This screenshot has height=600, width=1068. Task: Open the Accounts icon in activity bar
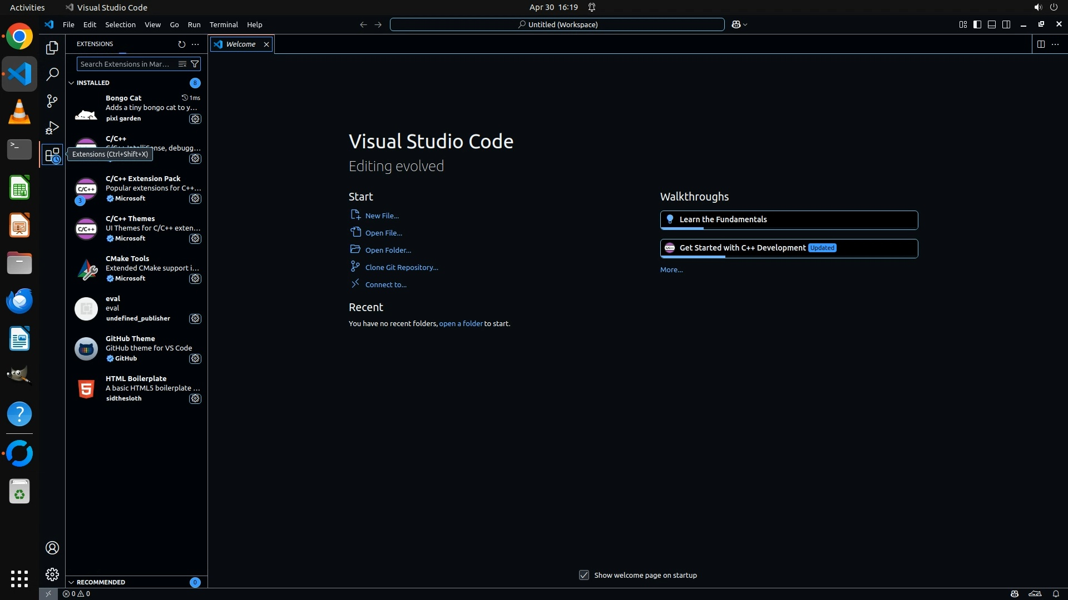click(52, 548)
